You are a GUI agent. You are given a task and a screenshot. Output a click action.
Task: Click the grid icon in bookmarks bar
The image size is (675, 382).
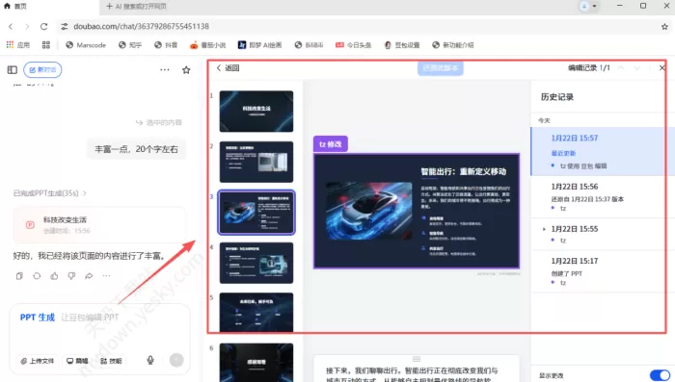(x=46, y=44)
